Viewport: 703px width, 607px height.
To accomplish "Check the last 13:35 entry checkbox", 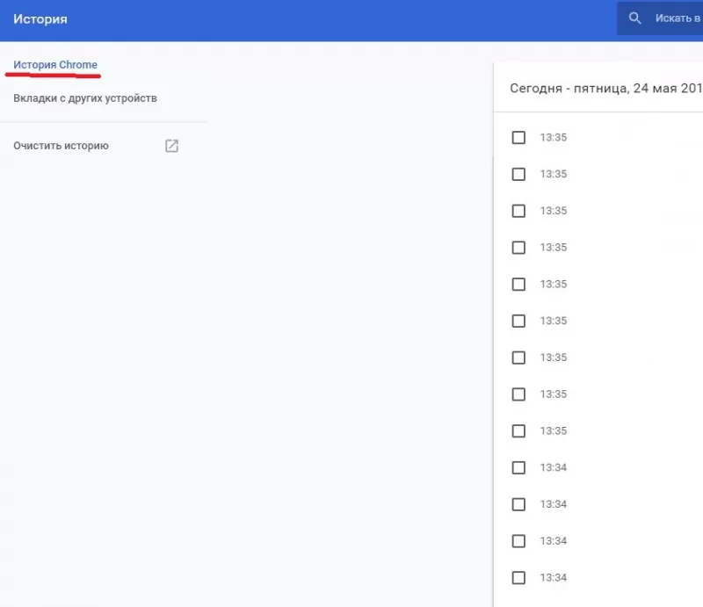I will point(518,430).
